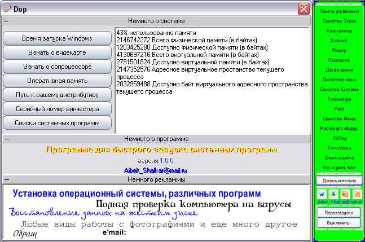Open 'Paint' from the green sidebar
This screenshot has width=365, height=242.
[x=338, y=109]
